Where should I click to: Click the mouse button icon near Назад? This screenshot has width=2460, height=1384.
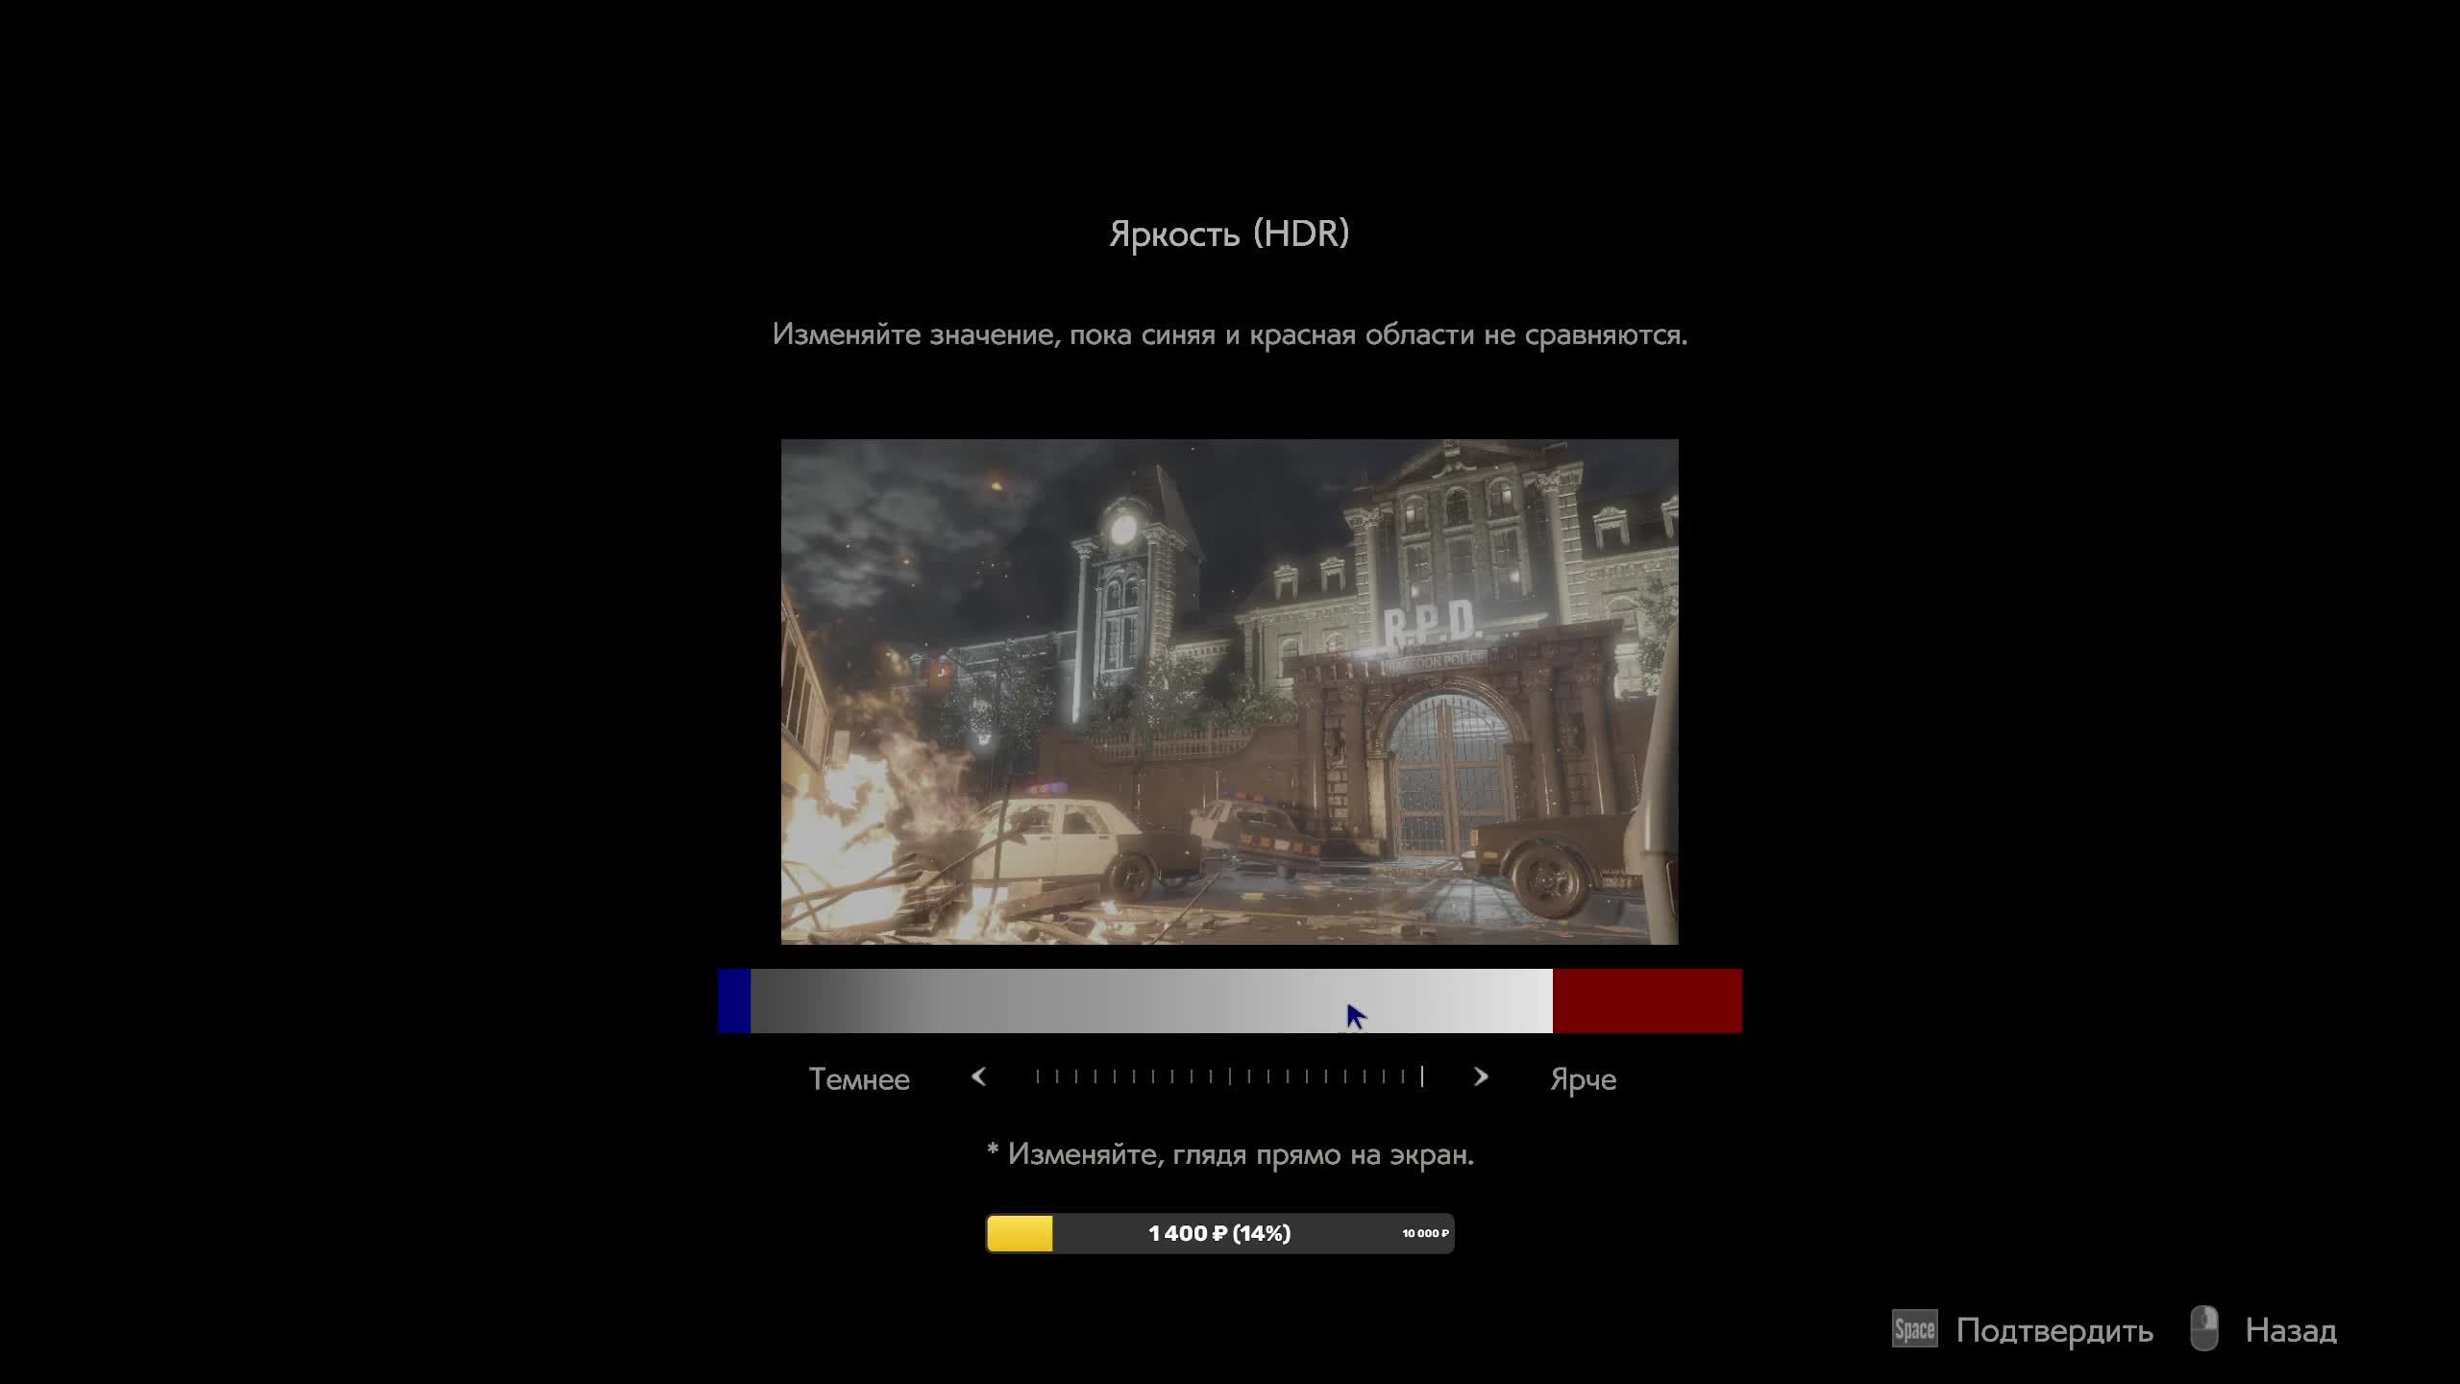pos(2203,1329)
